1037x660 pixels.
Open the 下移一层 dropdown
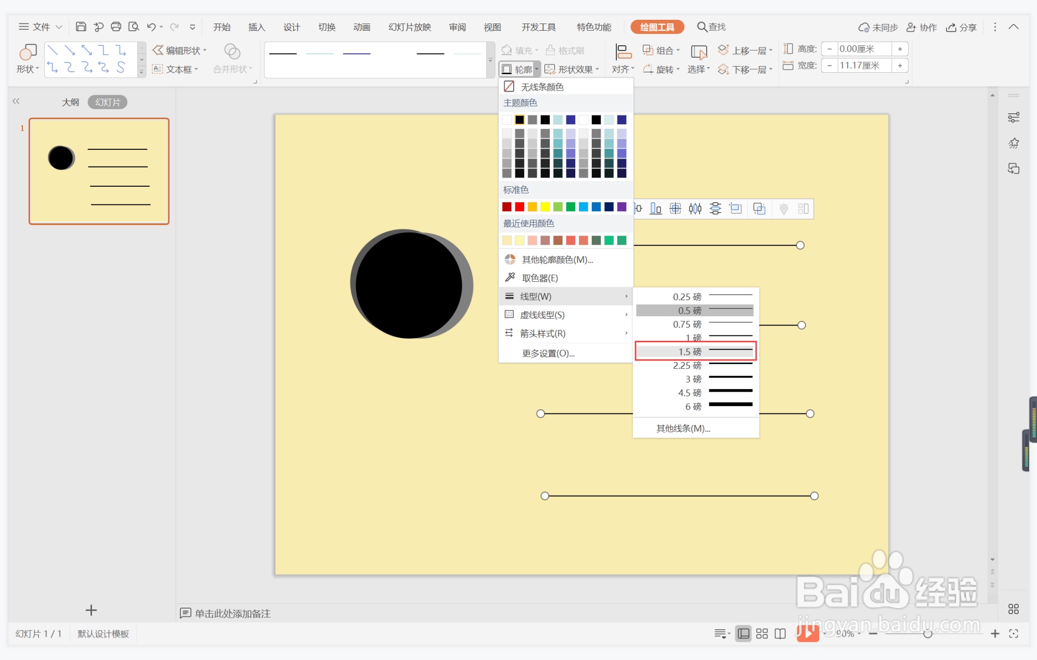click(x=745, y=69)
